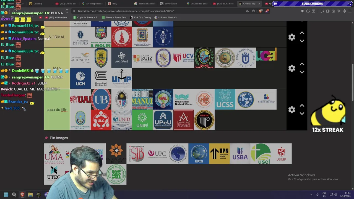Pick the San Juan Bautista SJB logo
The height and width of the screenshot is (199, 354).
[x=137, y=154]
